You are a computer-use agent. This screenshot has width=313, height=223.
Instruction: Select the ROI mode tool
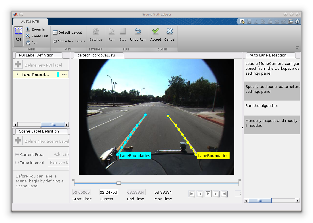(18, 36)
